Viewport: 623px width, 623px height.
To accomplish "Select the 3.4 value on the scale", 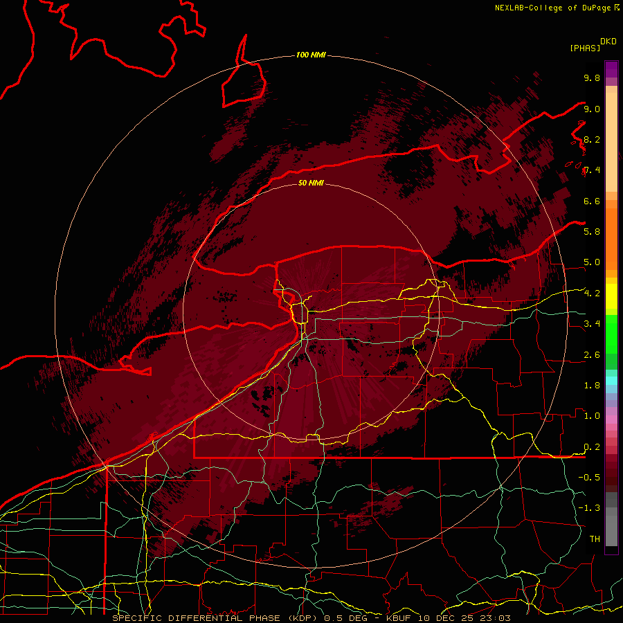I will (592, 324).
